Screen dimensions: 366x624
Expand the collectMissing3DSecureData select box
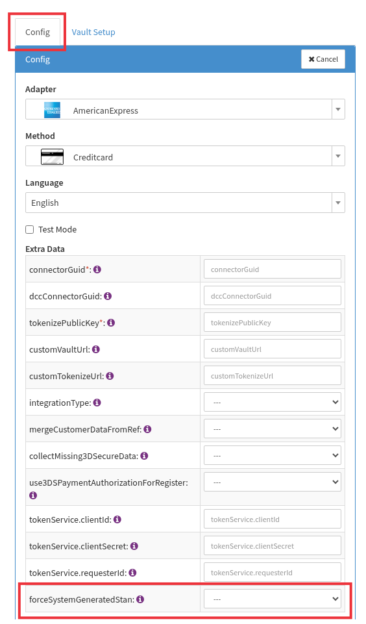pos(273,456)
